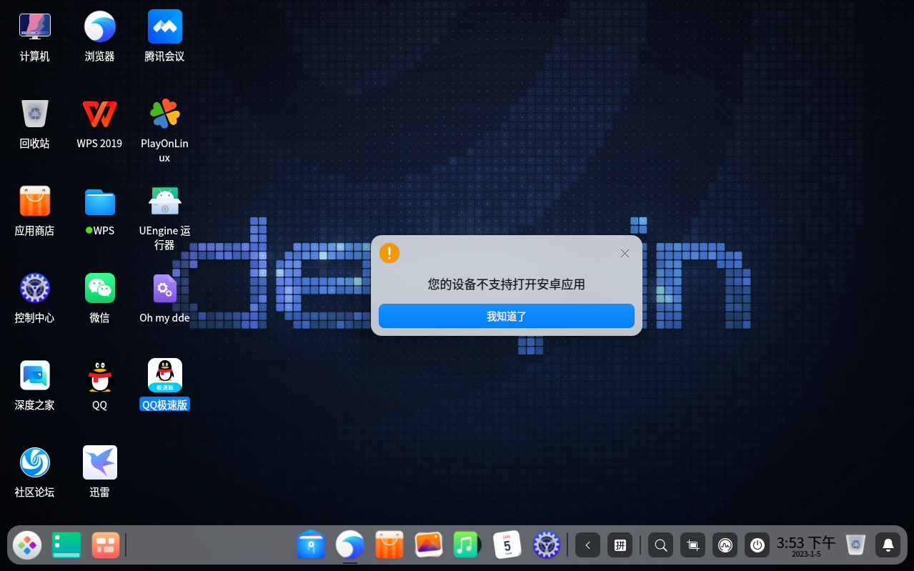Open grand search with the magnifier icon
This screenshot has width=914, height=571.
(x=660, y=545)
